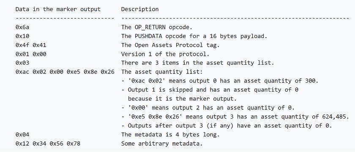Click the line mentioning quantity 624,485
Image resolution: width=355 pixels, height=152 pixels.
coord(235,117)
